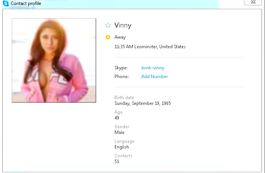Screen dimensions: 265x173
Task: Close the Contact profile window
Action: [253, 2]
